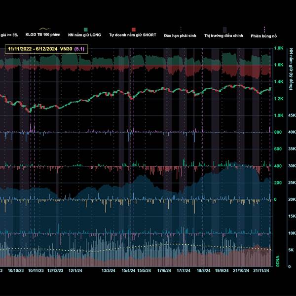Click the 21/10/24 date on the time axis
The image size is (296, 296).
241,270
